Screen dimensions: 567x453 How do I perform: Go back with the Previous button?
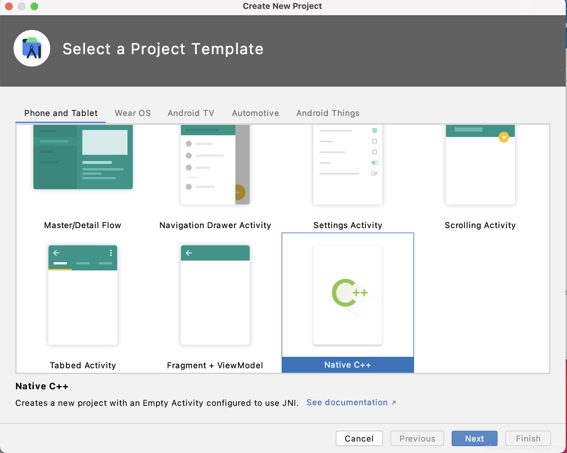point(417,439)
